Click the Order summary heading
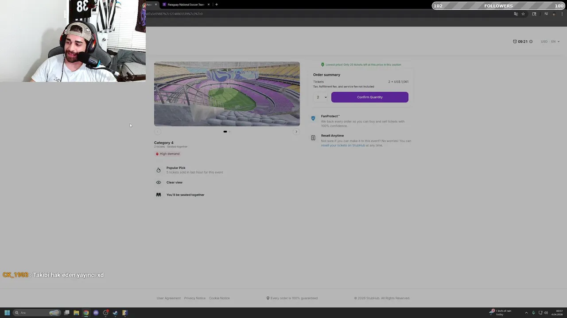 326,75
